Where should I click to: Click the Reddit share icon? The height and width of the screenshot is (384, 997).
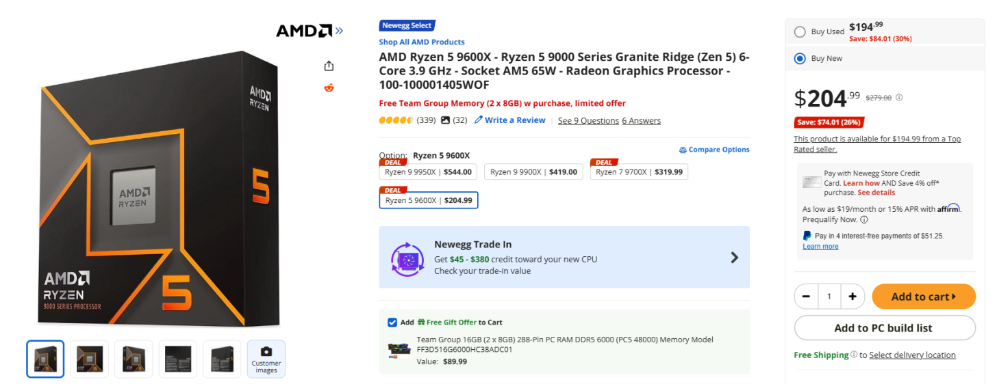[329, 87]
